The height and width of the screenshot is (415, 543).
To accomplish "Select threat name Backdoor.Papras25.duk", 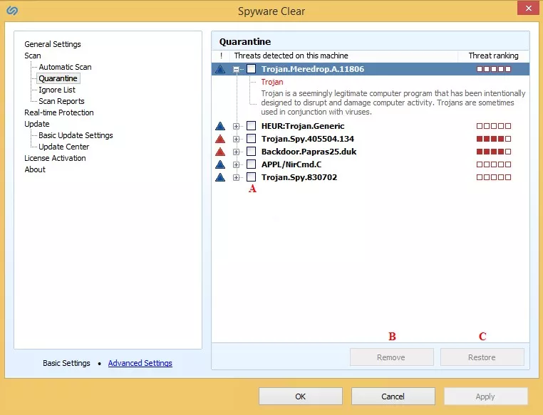I will [309, 152].
